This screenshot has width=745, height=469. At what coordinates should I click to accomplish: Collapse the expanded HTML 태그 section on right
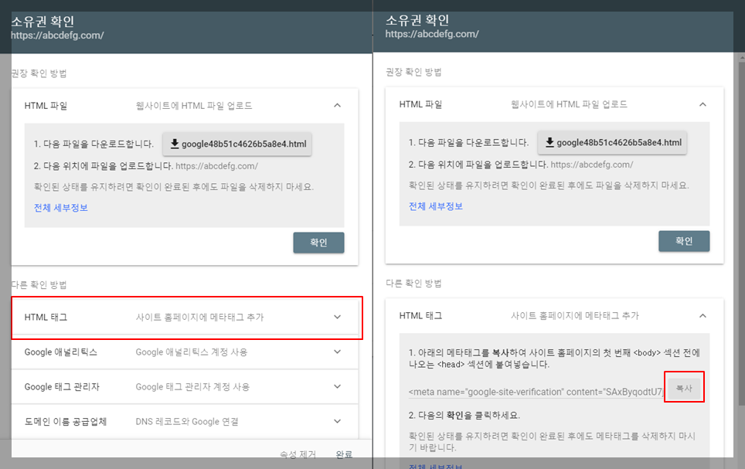[x=702, y=315]
